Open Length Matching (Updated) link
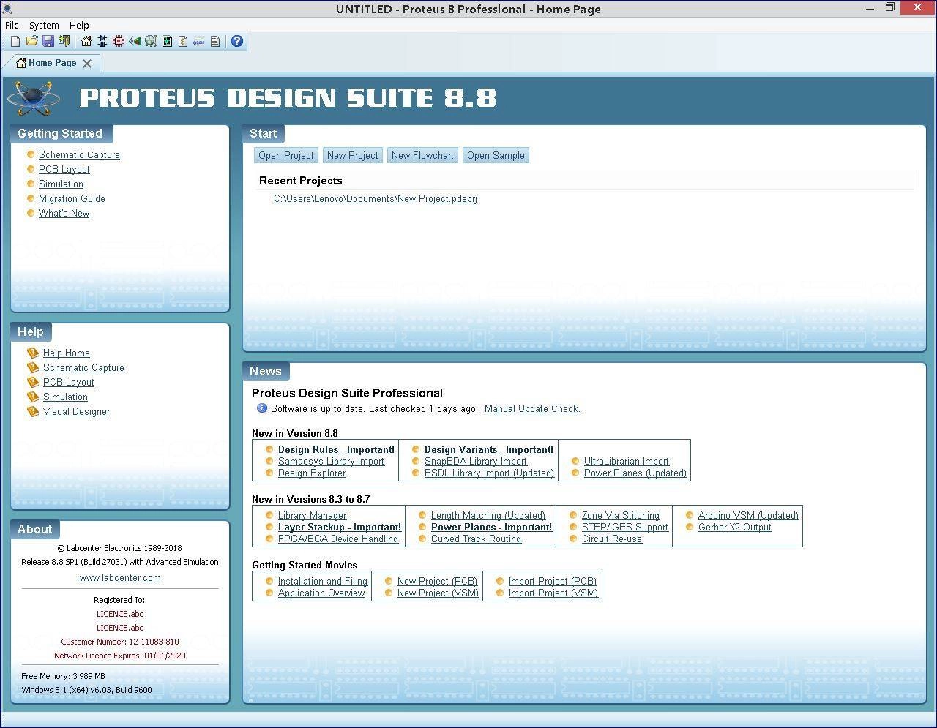The image size is (937, 728). click(488, 515)
